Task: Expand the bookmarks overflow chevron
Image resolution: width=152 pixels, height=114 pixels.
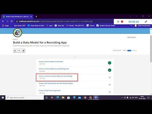Action: pos(131,26)
